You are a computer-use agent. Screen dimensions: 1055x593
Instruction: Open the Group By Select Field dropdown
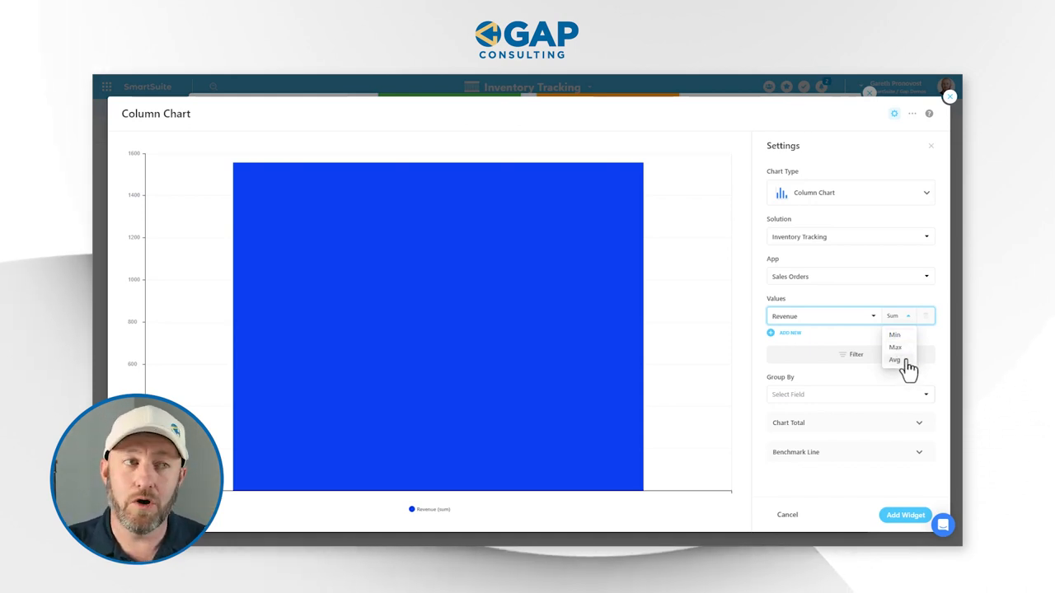(851, 394)
